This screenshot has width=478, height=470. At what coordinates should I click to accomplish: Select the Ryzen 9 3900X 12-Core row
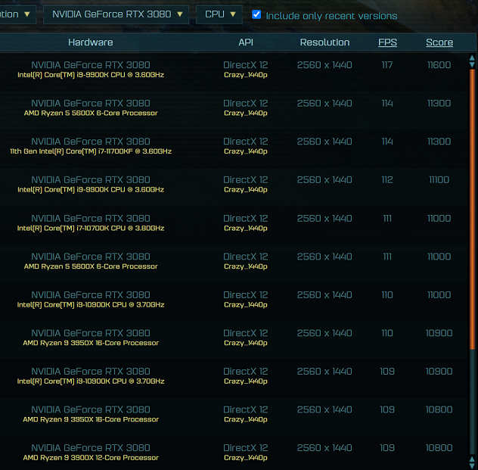234,453
